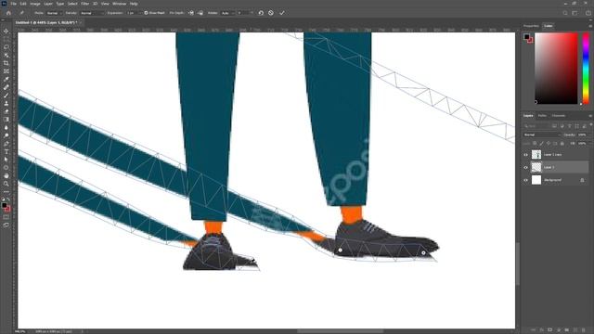Pick a color in the Color panel field
The image size is (594, 334).
point(556,68)
